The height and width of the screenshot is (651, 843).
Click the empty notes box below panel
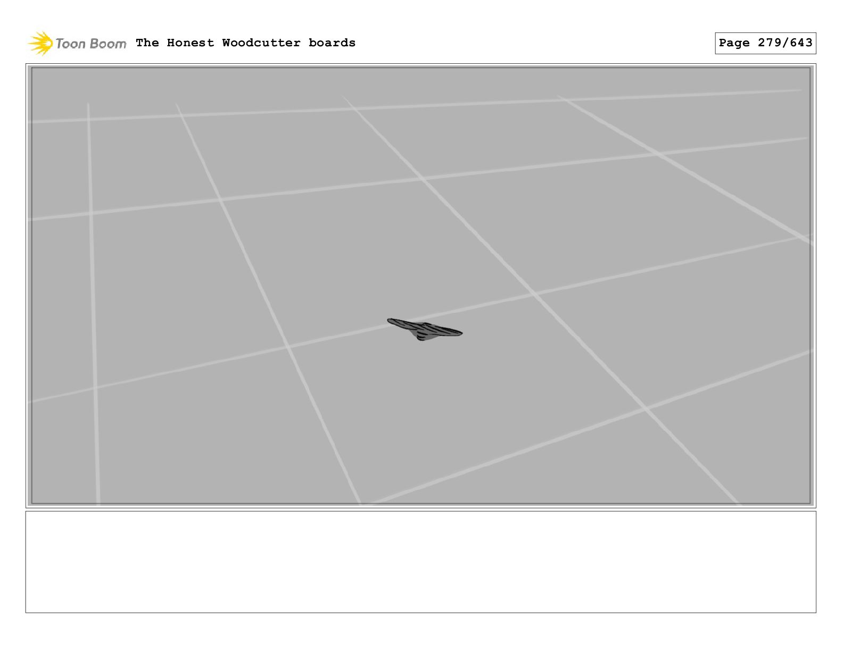[420, 562]
